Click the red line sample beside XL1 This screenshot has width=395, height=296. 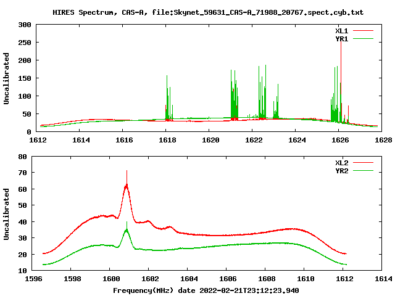363,31
